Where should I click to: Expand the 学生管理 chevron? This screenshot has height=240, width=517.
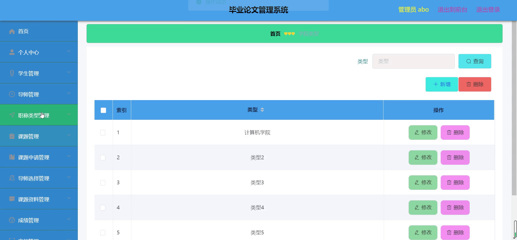pos(69,72)
